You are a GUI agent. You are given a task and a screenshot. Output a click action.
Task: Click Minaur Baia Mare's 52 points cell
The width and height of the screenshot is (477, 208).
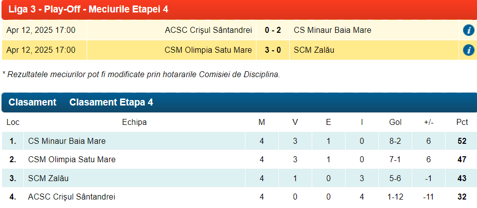462,141
